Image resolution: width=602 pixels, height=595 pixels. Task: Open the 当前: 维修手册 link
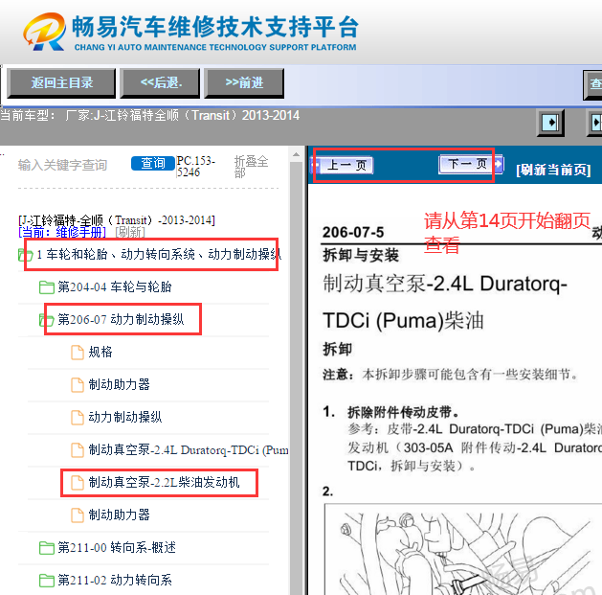(62, 232)
